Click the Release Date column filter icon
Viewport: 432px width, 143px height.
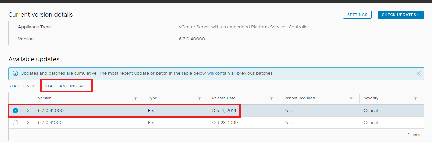click(272, 99)
